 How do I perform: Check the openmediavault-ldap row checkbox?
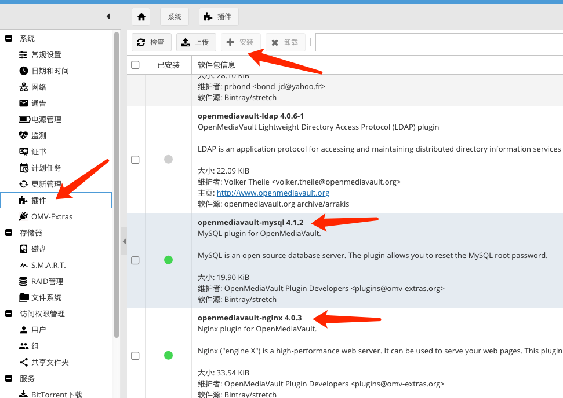click(135, 160)
